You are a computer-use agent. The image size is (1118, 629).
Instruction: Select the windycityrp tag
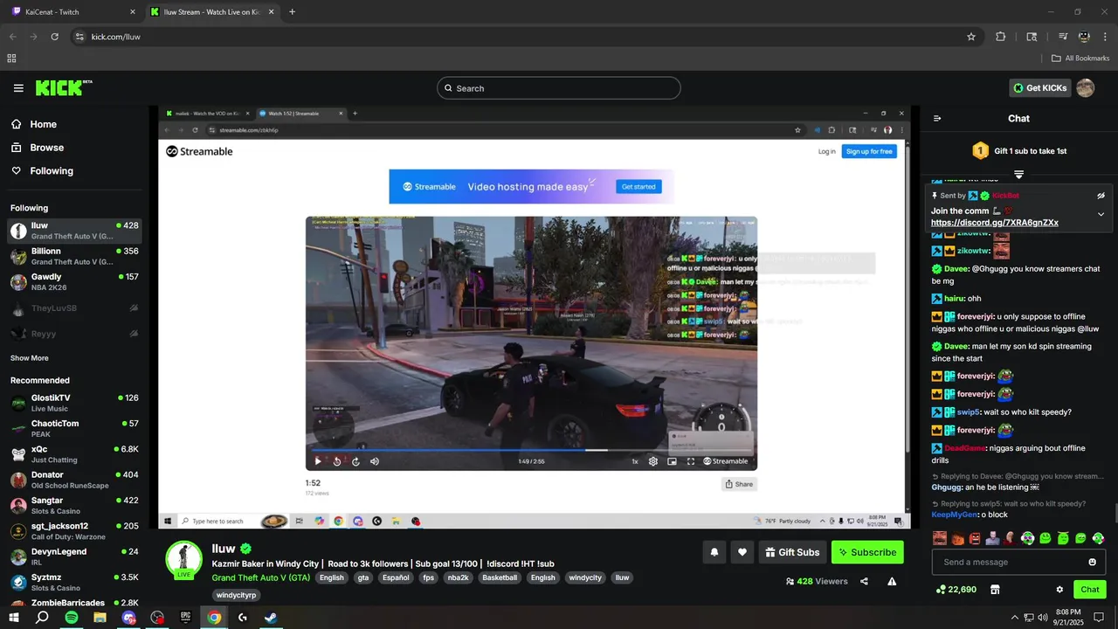236,595
